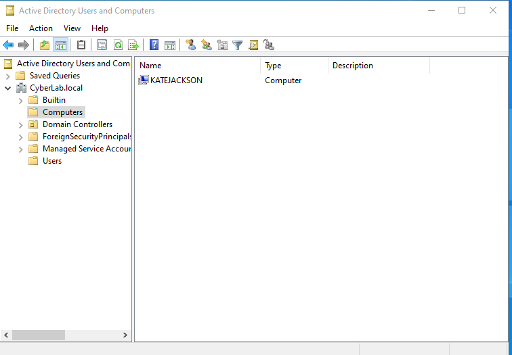Expand the Builtin container

20,100
